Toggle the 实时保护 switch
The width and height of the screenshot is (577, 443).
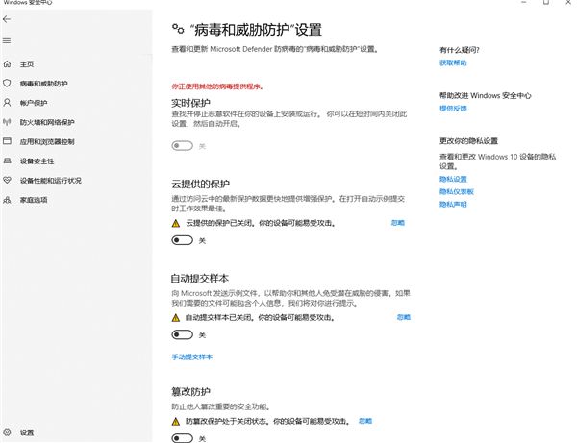click(182, 146)
